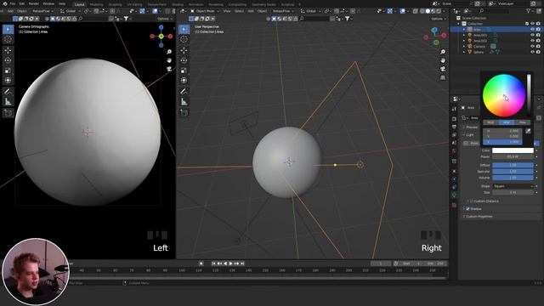This screenshot has width=544, height=306.
Task: Select the RGB mode in color picker
Action: (490, 122)
